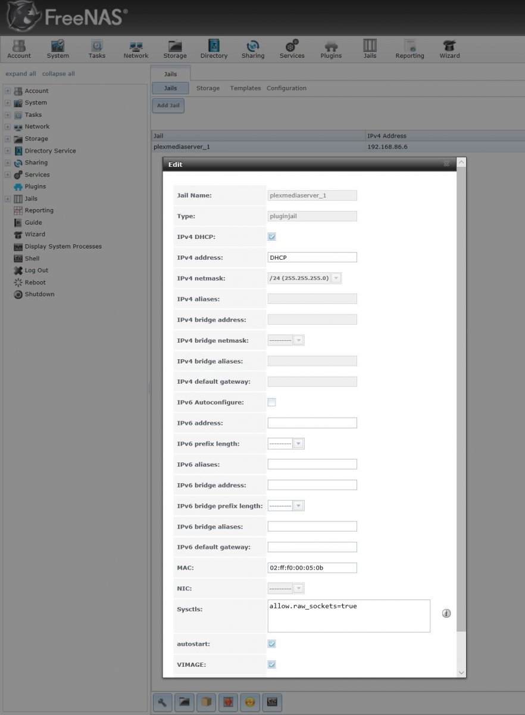Open Services in the top toolbar
Image resolution: width=525 pixels, height=715 pixels.
pos(292,49)
